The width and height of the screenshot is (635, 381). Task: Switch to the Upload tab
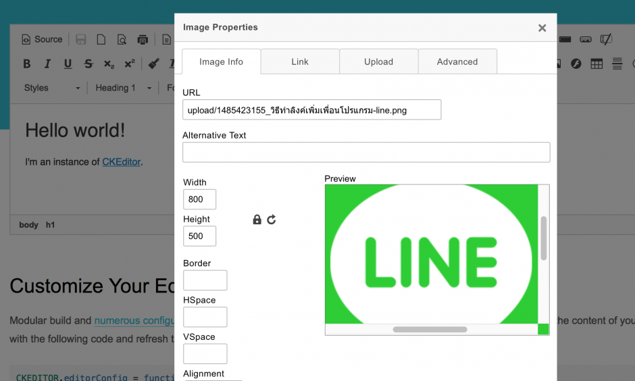pos(379,61)
